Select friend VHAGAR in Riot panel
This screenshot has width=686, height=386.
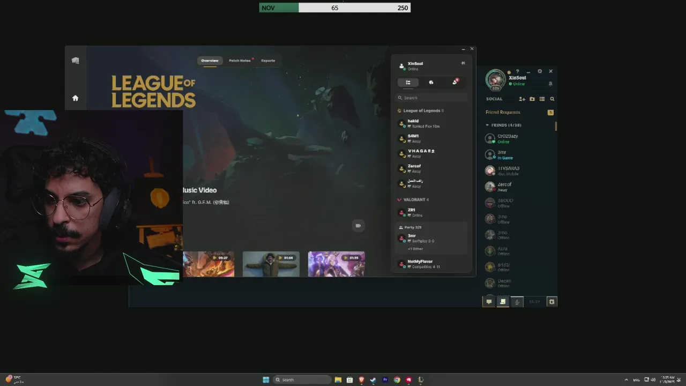coord(431,153)
